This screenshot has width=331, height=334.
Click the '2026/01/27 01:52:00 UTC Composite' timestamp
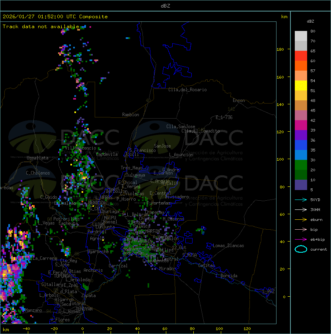tap(55, 17)
